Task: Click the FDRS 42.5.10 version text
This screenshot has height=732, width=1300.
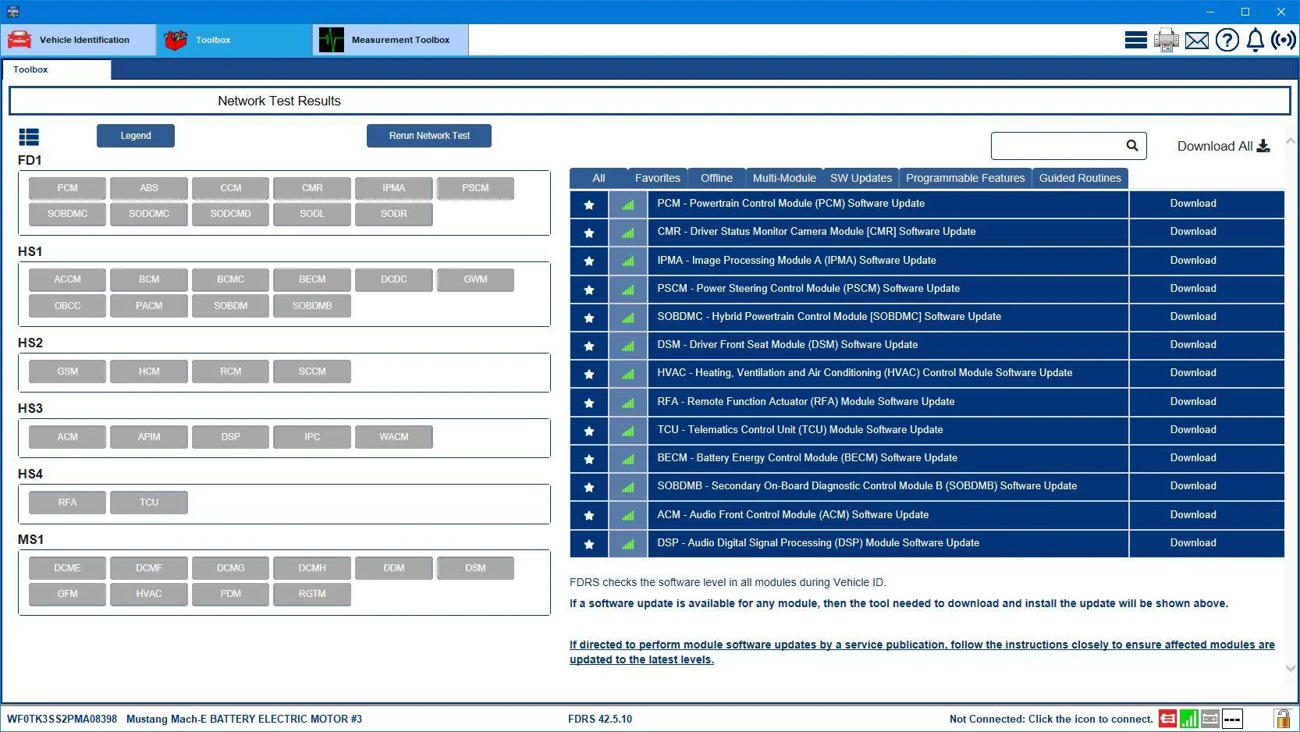Action: [600, 720]
